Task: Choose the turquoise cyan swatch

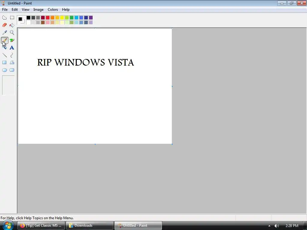Action: click(76, 18)
